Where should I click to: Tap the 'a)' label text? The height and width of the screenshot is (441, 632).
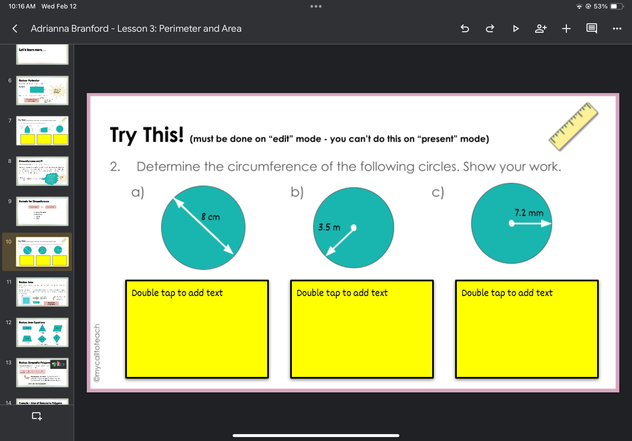click(x=138, y=192)
